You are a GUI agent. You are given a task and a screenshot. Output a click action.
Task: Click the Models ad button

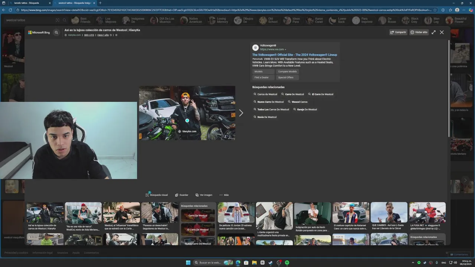click(263, 72)
